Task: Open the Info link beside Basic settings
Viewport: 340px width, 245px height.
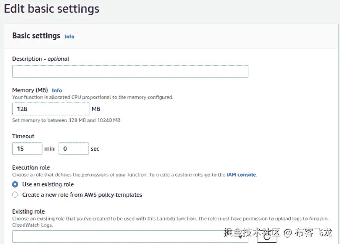Action: click(x=69, y=37)
